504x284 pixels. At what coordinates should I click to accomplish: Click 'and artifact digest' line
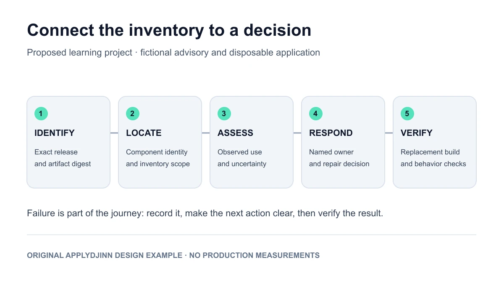click(63, 164)
